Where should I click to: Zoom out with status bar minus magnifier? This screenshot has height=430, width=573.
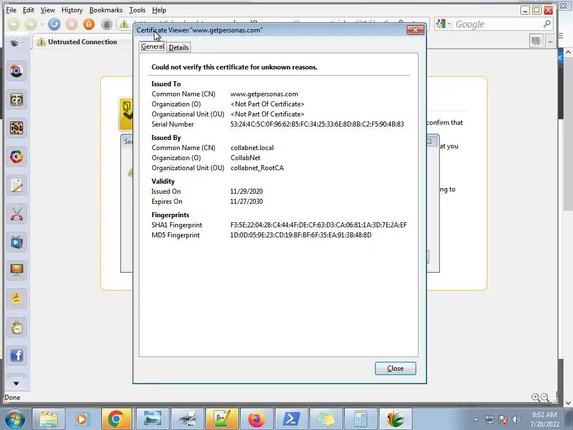[545, 398]
